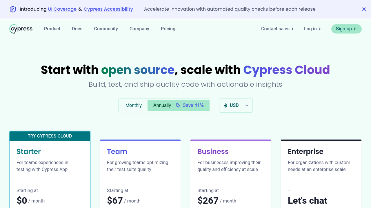
Task: Open the Community menu
Action: pos(106,29)
